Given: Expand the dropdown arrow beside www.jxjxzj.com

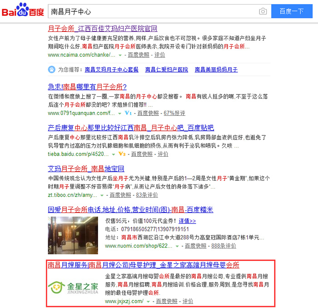Looking at the screenshot, I should [149, 301].
